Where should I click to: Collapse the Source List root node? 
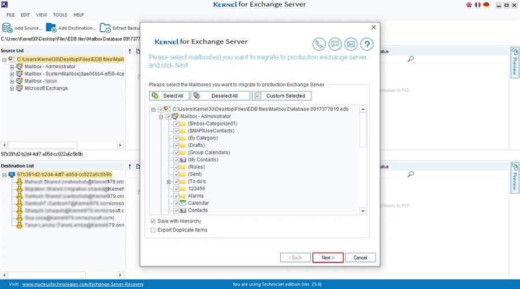4,60
